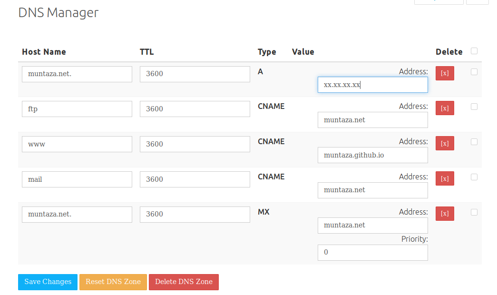
Task: Check the A record delete checkbox
Action: (x=474, y=72)
